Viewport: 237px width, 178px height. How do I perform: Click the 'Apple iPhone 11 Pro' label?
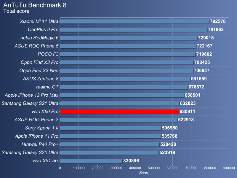click(x=37, y=136)
